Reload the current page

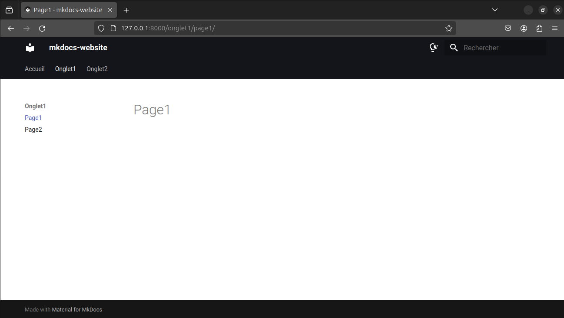click(42, 28)
